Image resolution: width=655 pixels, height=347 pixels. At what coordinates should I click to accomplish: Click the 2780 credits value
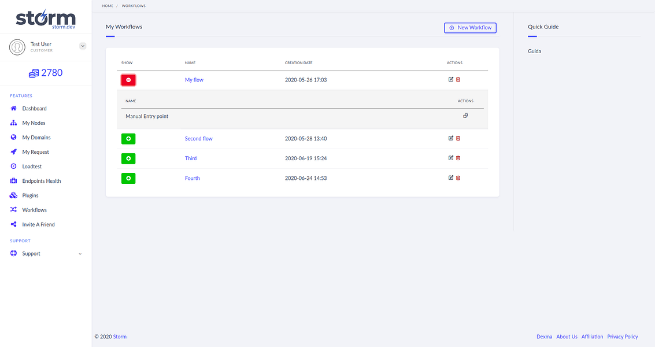click(52, 73)
